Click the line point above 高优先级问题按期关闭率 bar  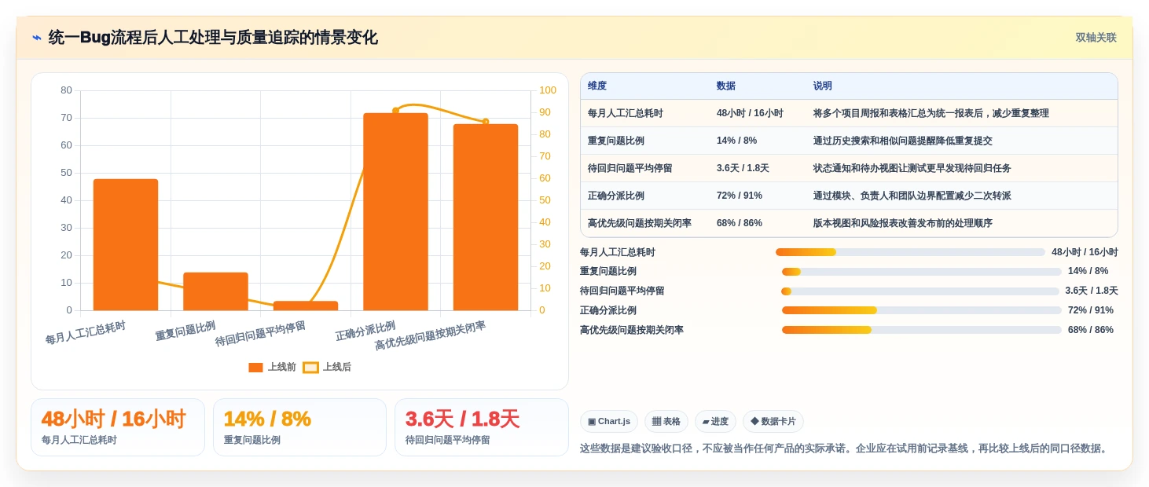click(486, 122)
